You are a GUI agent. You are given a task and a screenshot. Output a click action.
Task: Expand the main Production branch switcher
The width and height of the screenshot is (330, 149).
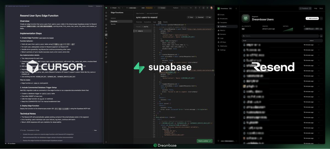tap(155, 8)
